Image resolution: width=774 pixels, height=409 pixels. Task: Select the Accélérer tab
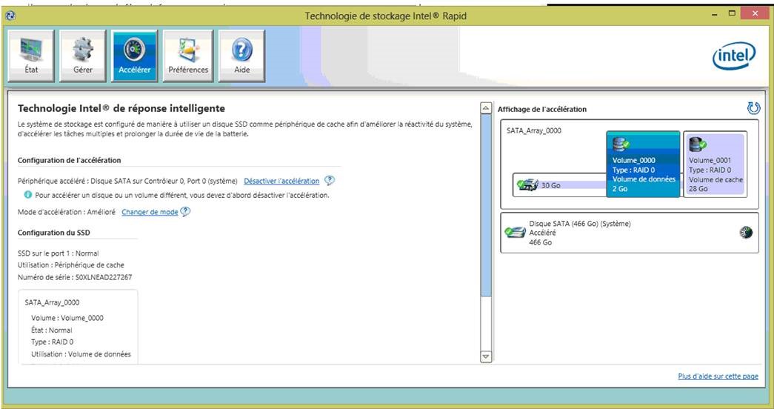(x=134, y=56)
